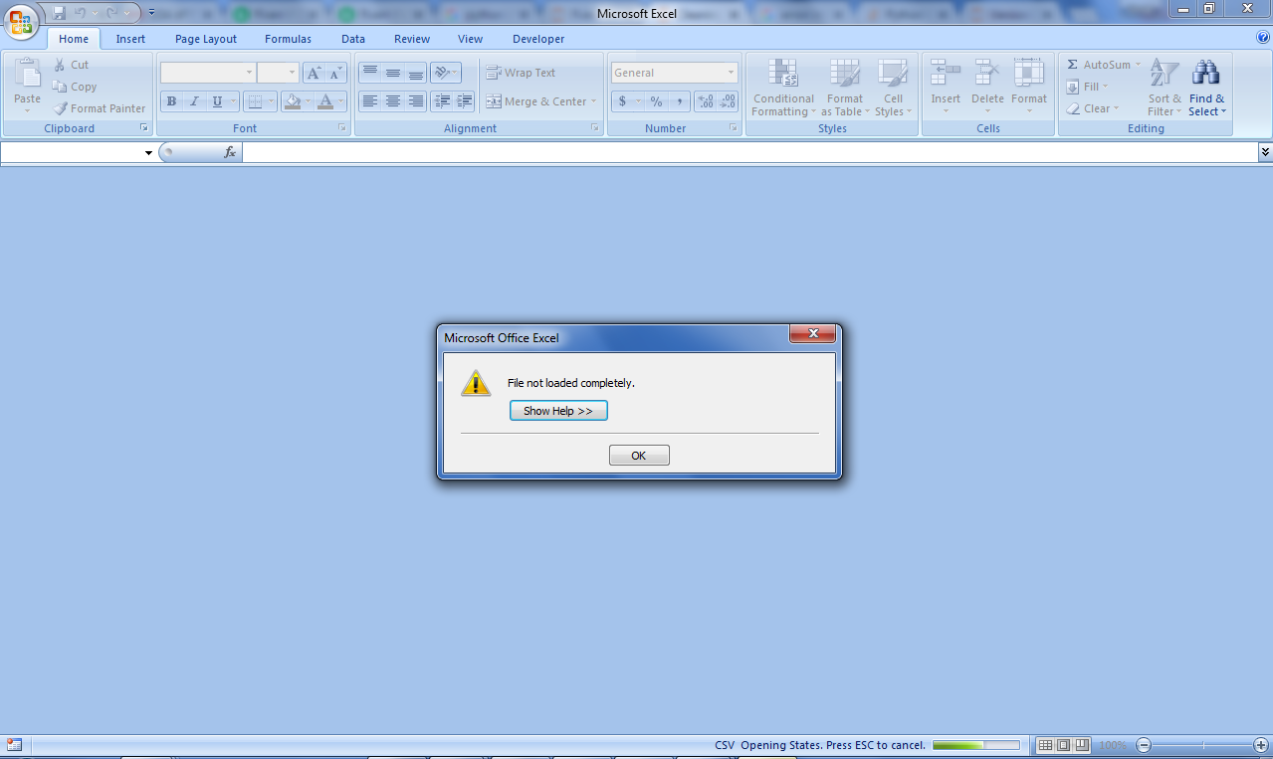Click inside the formula bar
1273x759 pixels.
tap(597, 151)
